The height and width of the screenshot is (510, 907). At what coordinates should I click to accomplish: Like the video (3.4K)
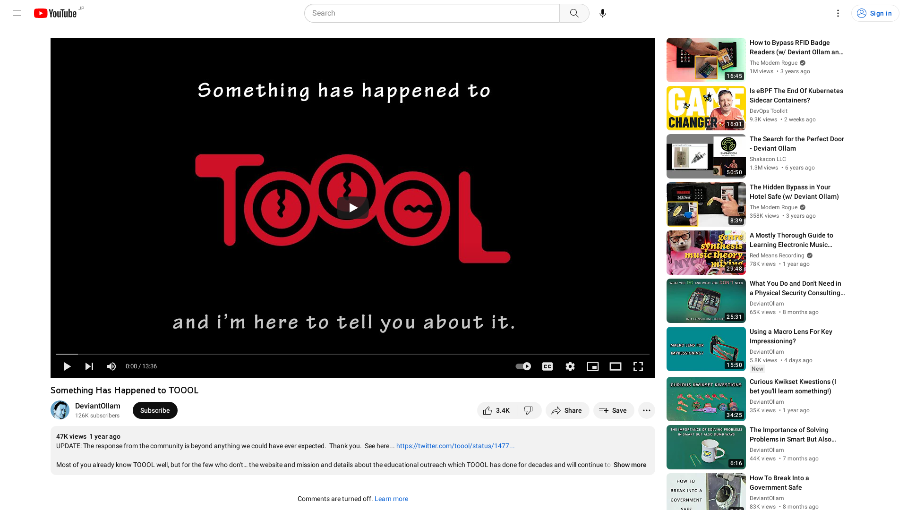tap(497, 410)
